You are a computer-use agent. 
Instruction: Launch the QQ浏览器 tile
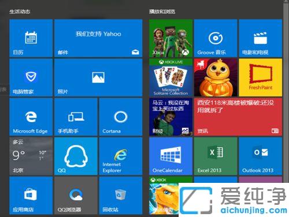point(76,196)
